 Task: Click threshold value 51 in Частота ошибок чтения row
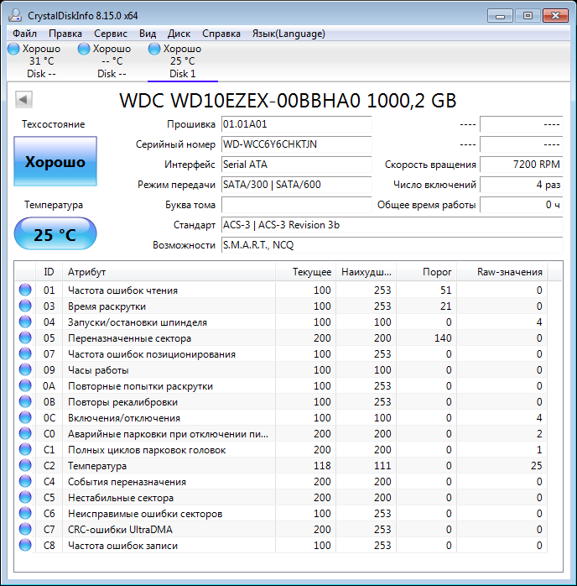[446, 290]
